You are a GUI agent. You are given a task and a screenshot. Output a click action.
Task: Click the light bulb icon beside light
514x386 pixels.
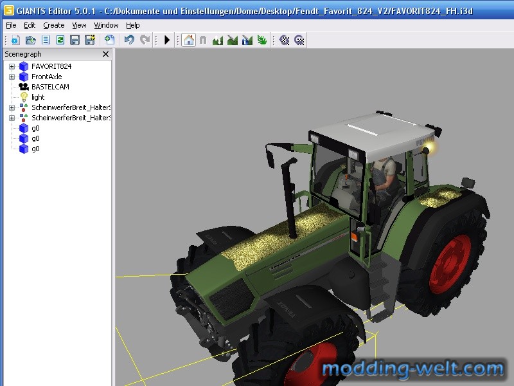click(x=24, y=97)
